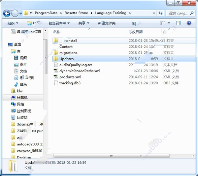Viewport: 198px width, 176px height.
Task: Click the 3dsmax folder in sidebar
Action: 27,124
